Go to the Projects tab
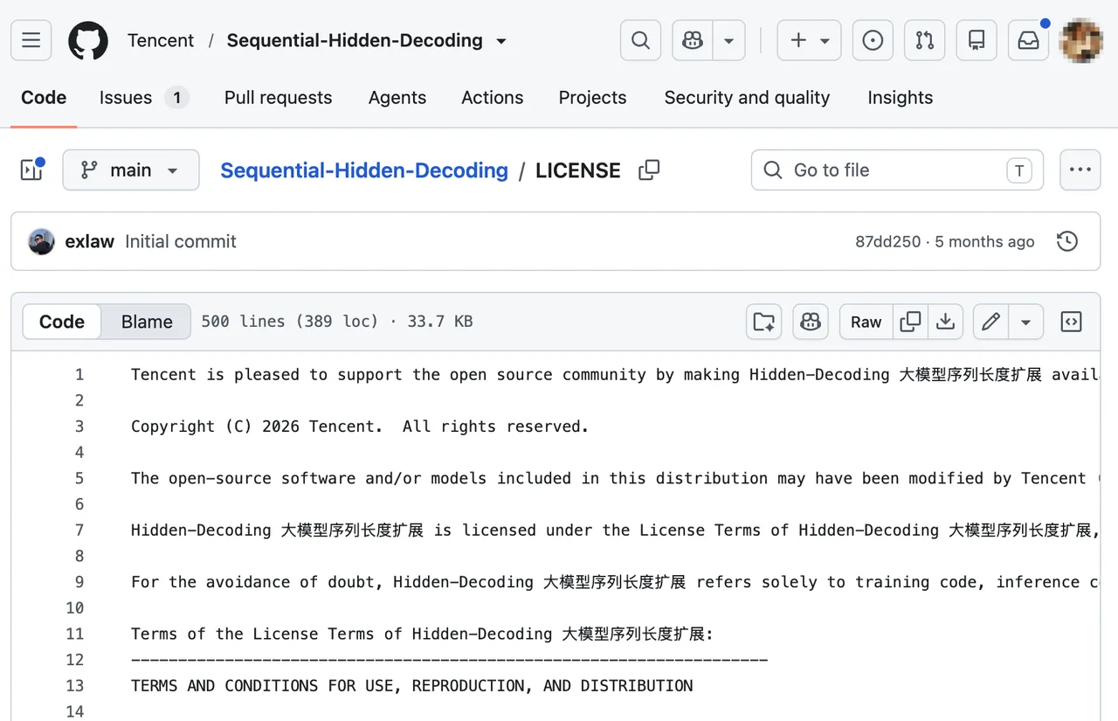 pyautogui.click(x=593, y=98)
